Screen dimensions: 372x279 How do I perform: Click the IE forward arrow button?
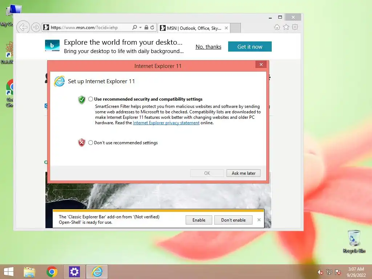coord(36,27)
